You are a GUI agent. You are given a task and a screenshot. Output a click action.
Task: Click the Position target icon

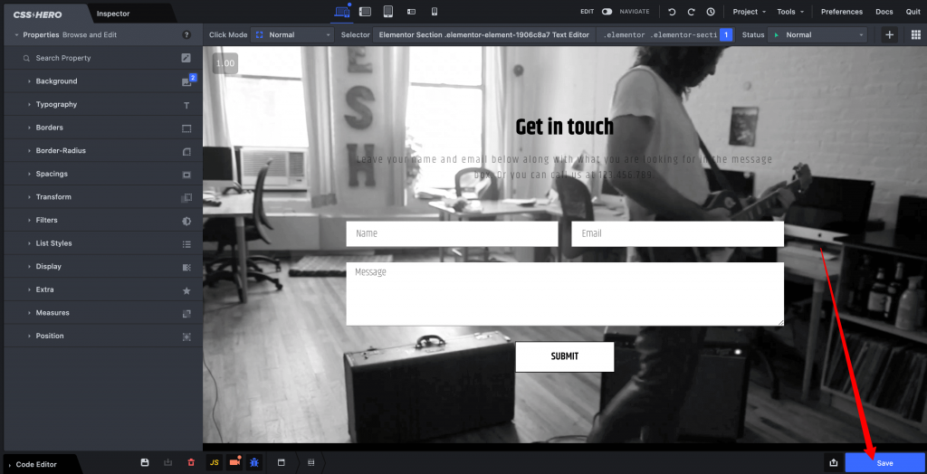[x=186, y=337]
